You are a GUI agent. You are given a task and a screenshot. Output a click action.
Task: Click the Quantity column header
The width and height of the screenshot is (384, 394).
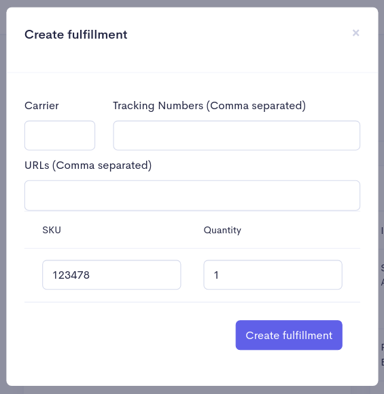[222, 230]
